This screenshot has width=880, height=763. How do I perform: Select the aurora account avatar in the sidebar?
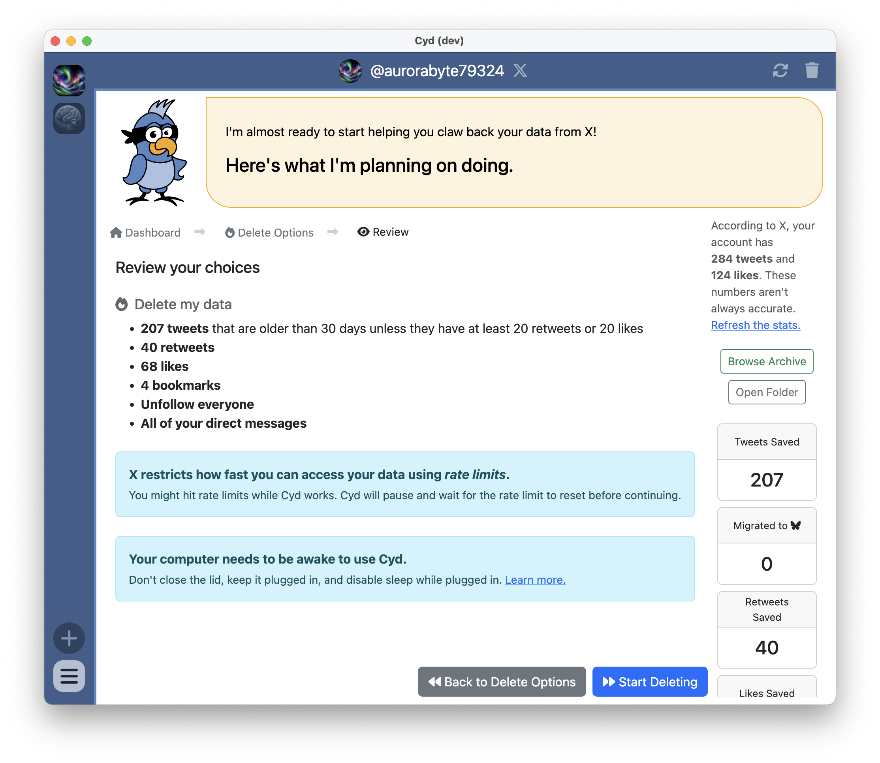[69, 80]
